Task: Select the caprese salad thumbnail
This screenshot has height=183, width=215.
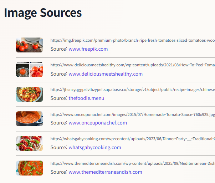Action: (29, 143)
